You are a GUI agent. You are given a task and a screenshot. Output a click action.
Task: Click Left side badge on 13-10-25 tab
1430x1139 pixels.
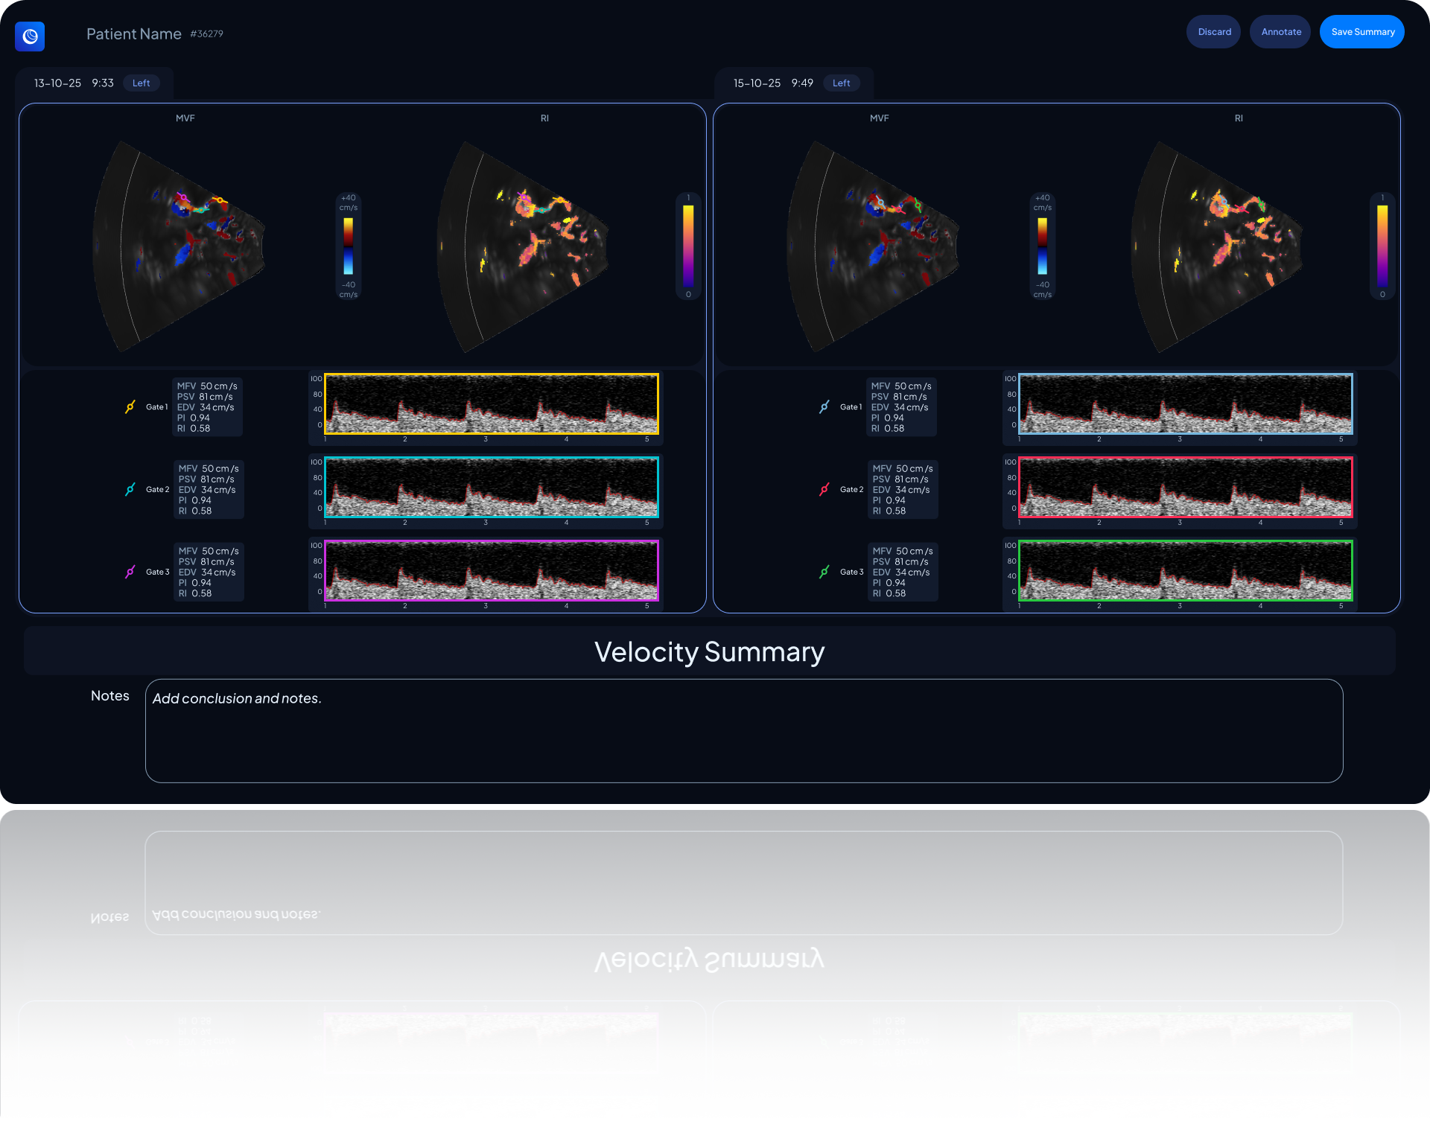[141, 83]
